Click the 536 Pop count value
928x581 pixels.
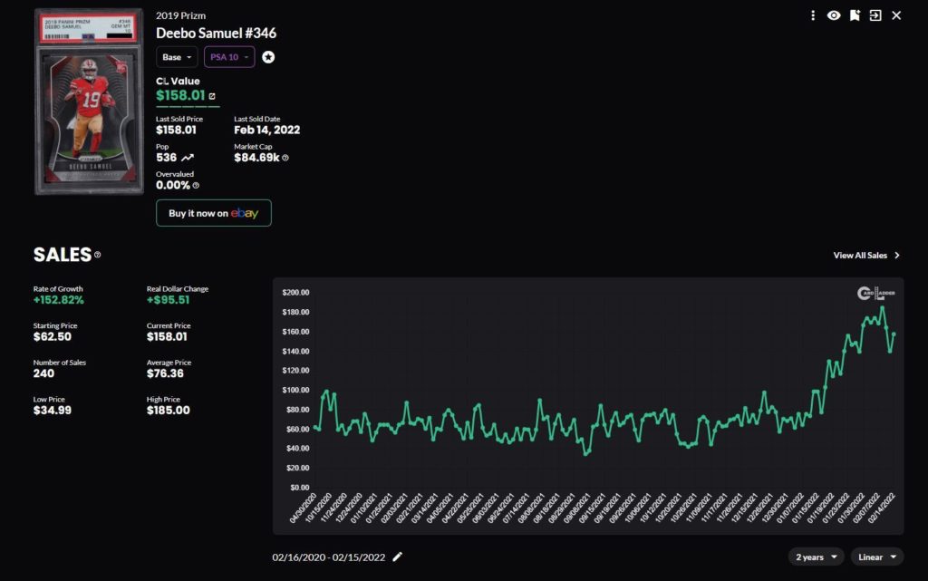pos(167,158)
